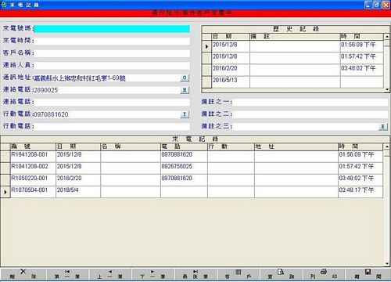Viewport: 391px width, 282px height.
Task: Open the 客戶 (customer) button
Action: point(239,274)
